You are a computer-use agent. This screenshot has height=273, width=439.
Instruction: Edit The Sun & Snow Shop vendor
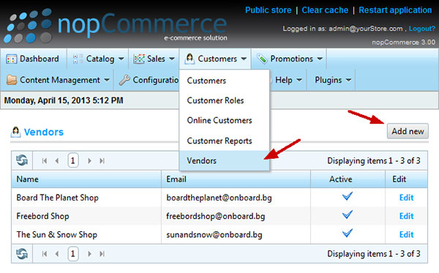coord(406,235)
